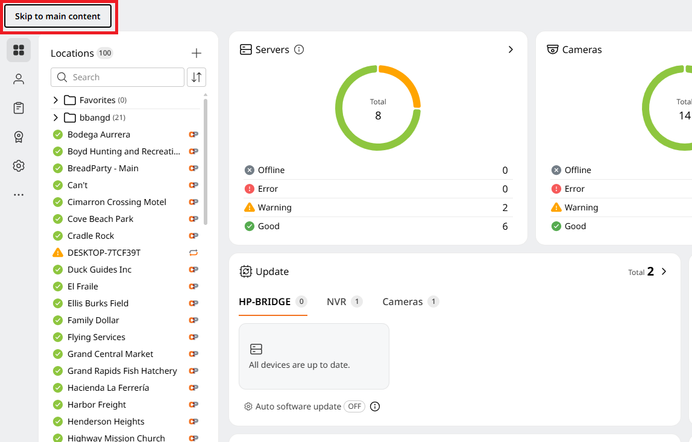This screenshot has height=442, width=692.
Task: Click the Servers Warning status icon
Action: [x=250, y=207]
